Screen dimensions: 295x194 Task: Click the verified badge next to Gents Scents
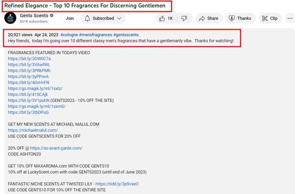point(52,16)
